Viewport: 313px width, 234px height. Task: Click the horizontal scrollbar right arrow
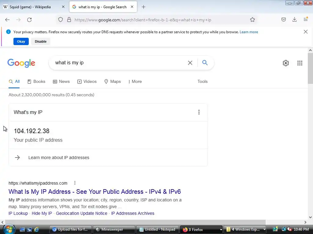click(305, 222)
